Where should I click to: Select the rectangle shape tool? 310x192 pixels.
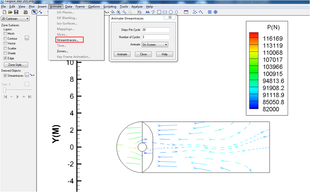[165, 12]
